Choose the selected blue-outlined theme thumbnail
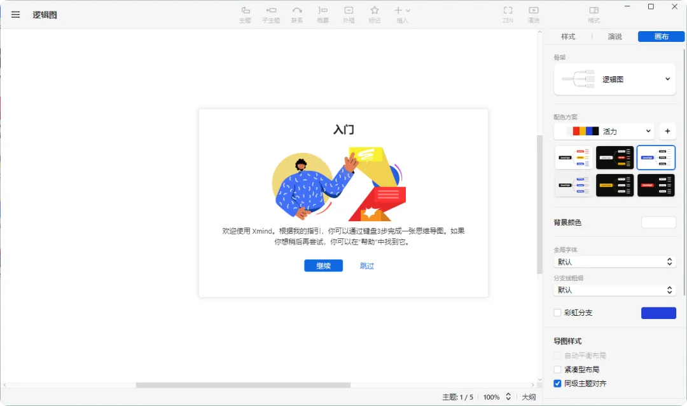Viewport: 687px width, 406px height. click(x=656, y=158)
